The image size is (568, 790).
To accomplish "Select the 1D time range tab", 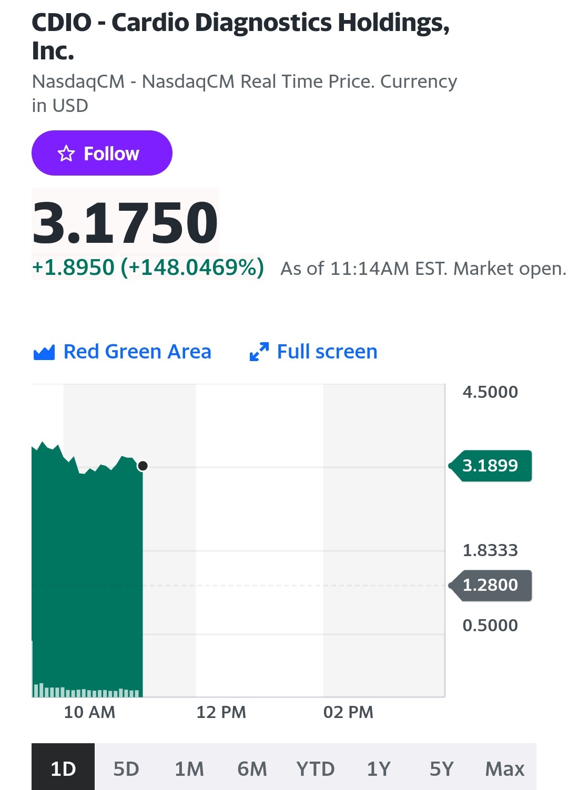I will (x=63, y=767).
